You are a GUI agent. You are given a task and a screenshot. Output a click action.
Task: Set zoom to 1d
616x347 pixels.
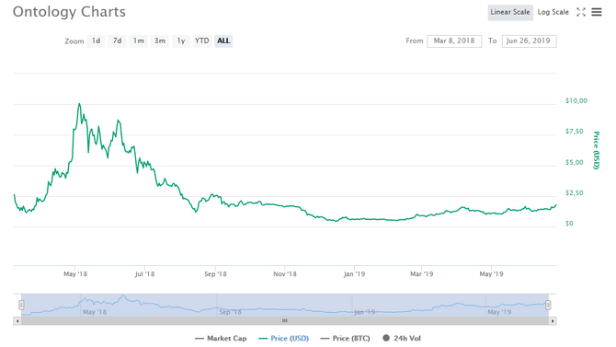click(x=97, y=40)
